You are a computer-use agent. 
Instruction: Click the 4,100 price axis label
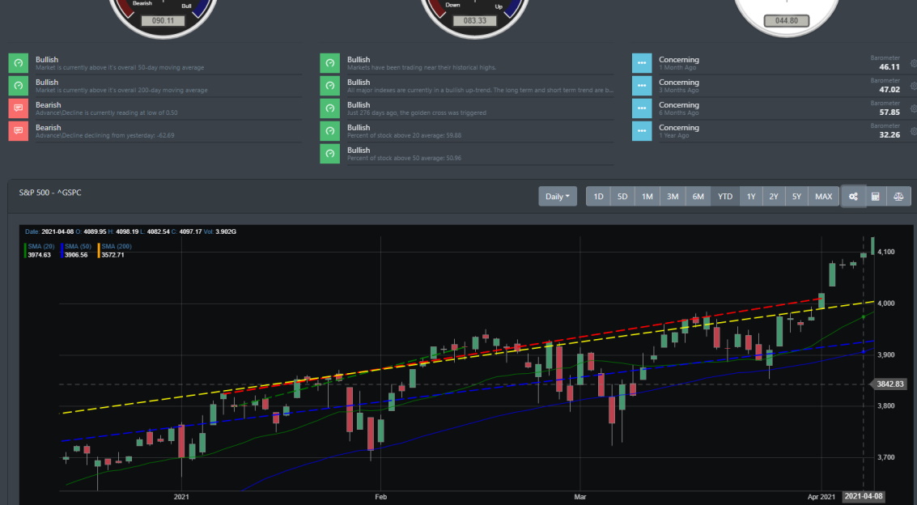(x=886, y=252)
